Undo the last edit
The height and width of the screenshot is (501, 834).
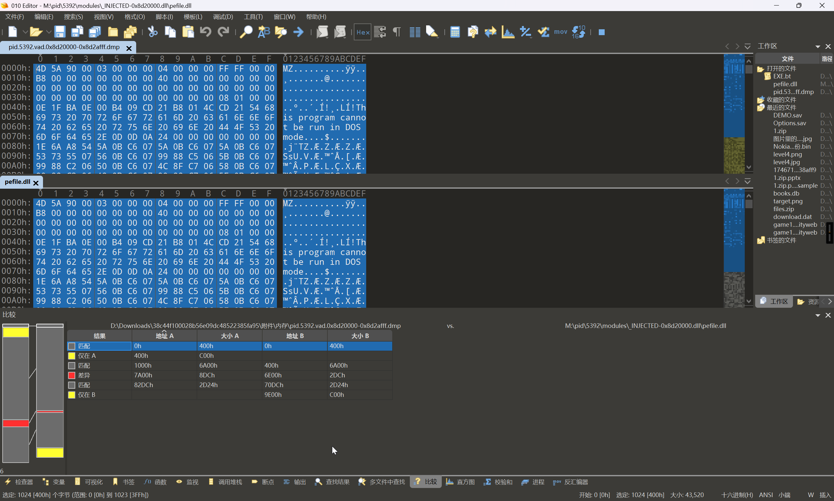(206, 32)
